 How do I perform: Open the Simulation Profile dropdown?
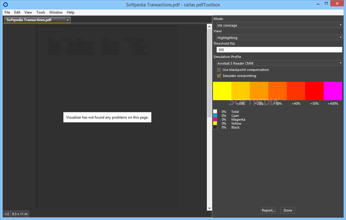pos(279,63)
